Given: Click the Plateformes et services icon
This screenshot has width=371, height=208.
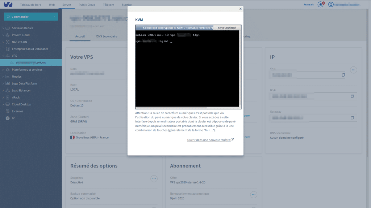Looking at the screenshot, I should pyautogui.click(x=8, y=70).
